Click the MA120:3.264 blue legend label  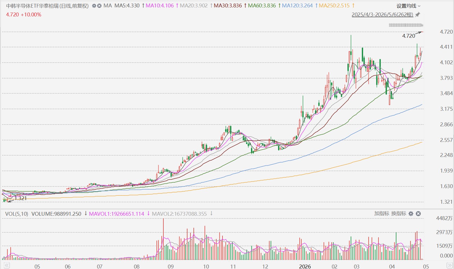(x=297, y=6)
